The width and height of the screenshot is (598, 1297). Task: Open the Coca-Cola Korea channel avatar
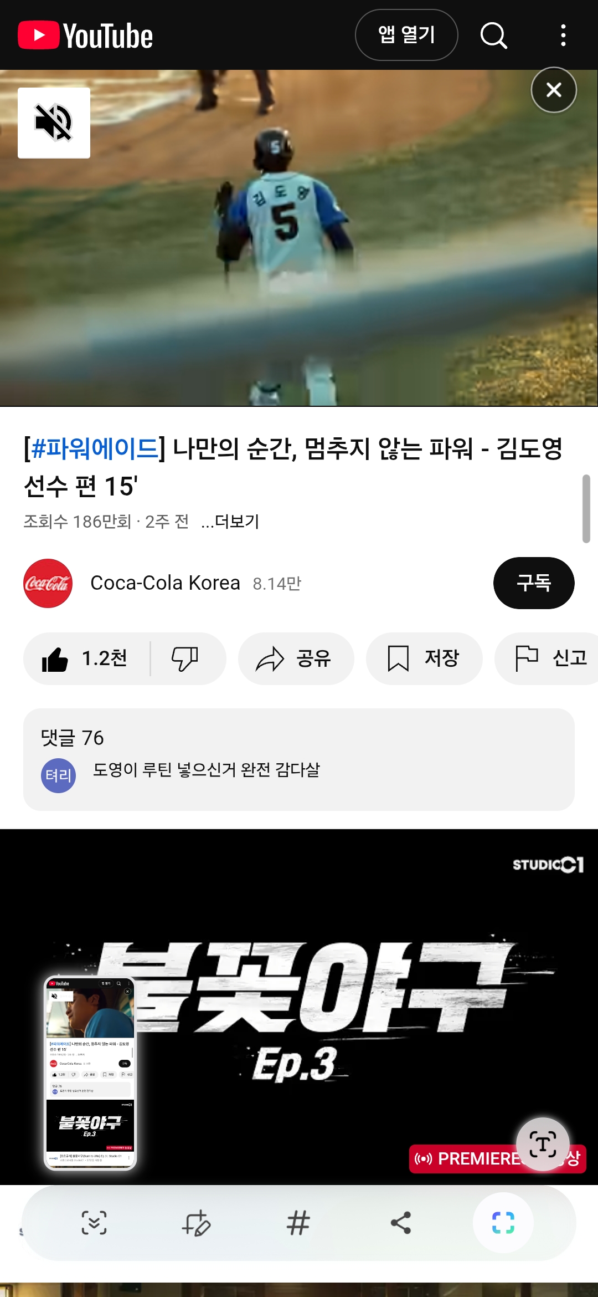tap(48, 583)
